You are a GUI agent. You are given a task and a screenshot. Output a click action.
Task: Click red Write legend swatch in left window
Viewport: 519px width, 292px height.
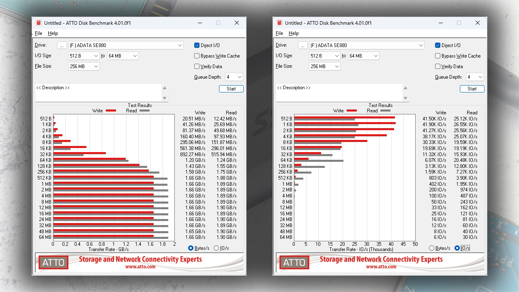pyautogui.click(x=111, y=111)
